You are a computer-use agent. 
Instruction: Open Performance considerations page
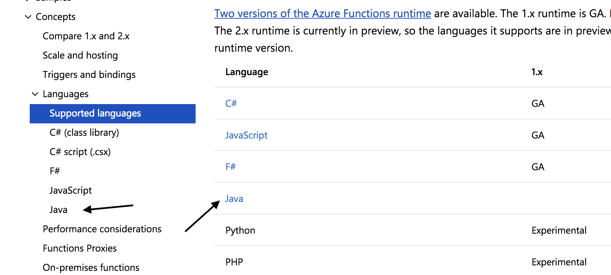(102, 229)
